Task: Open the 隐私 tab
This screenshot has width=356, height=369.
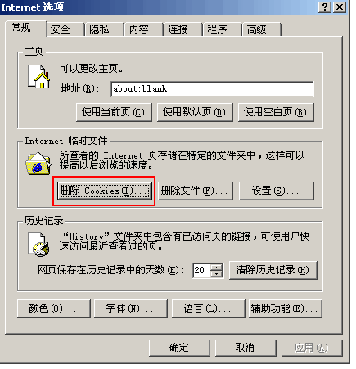Action: click(x=104, y=29)
